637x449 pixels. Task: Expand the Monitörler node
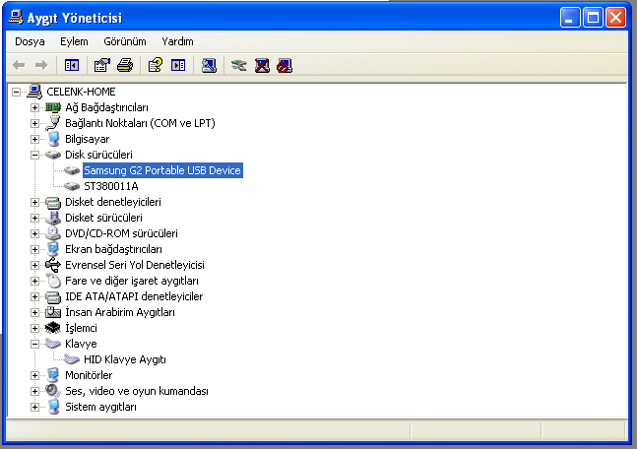click(34, 375)
